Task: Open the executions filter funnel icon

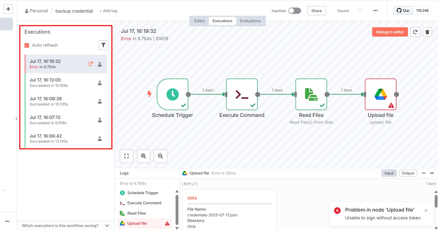Action: [x=103, y=45]
